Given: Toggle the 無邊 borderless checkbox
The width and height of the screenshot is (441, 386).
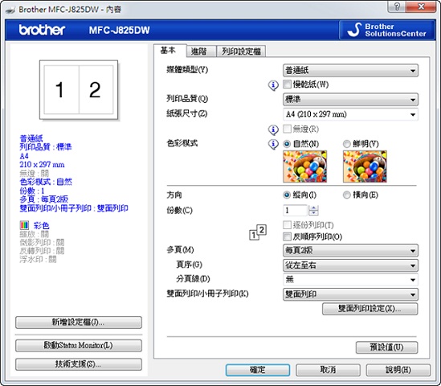Looking at the screenshot, I should click(x=287, y=129).
